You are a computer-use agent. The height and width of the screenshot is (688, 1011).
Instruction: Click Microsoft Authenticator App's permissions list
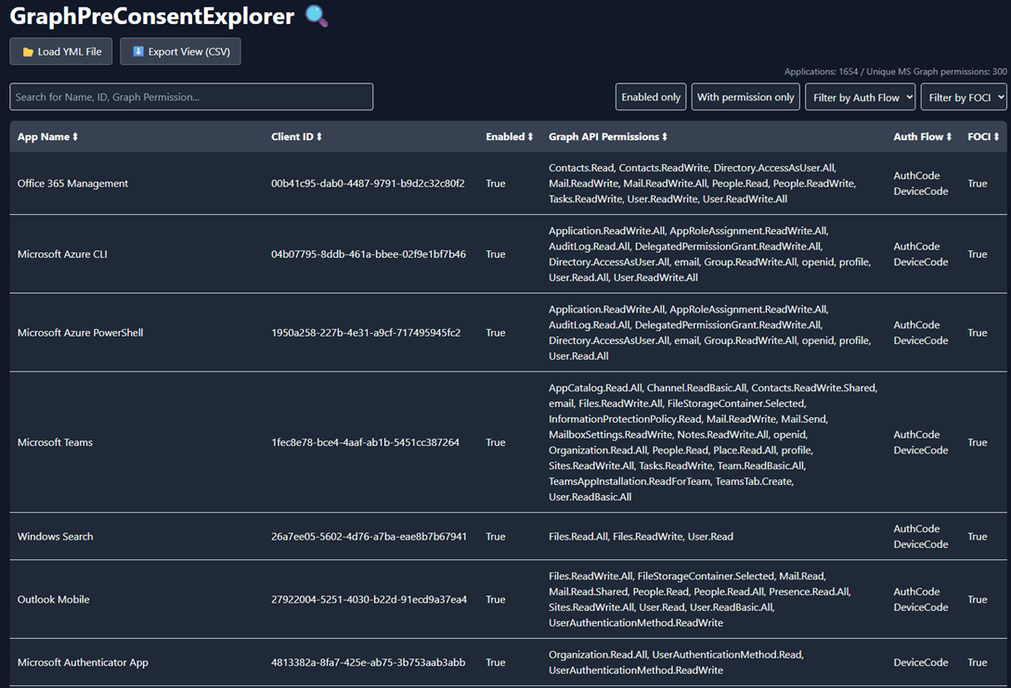677,663
